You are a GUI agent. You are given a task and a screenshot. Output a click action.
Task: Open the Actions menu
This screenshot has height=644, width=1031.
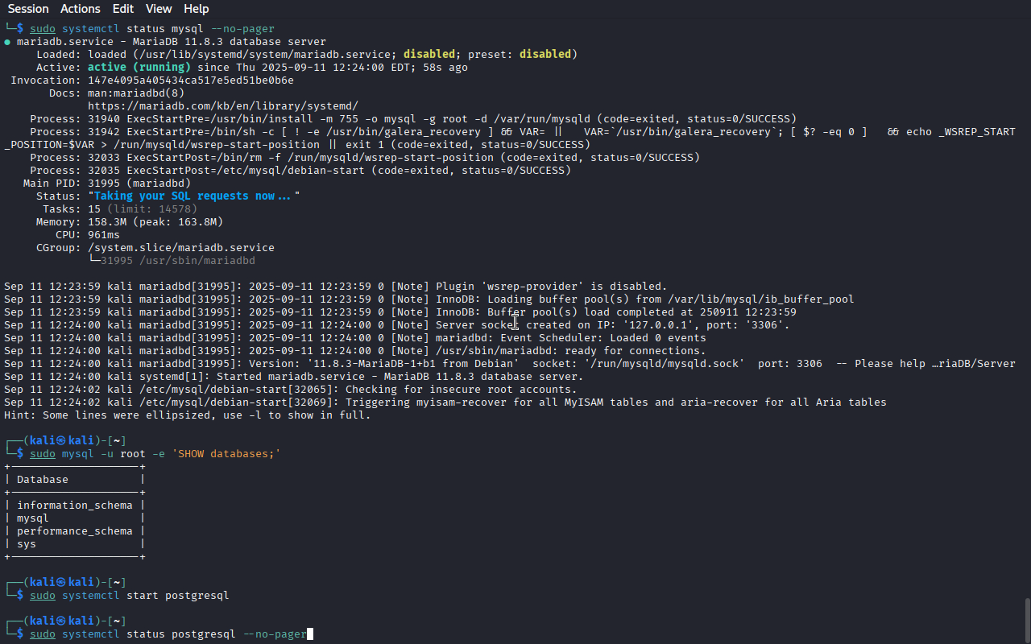pyautogui.click(x=81, y=9)
